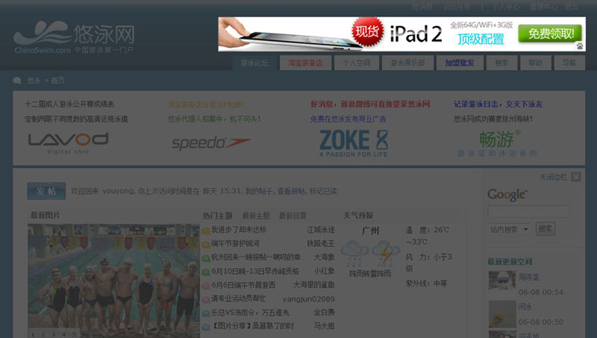Click the 我的帖子 link in welcome line
Image resolution: width=597 pixels, height=338 pixels.
pyautogui.click(x=259, y=191)
